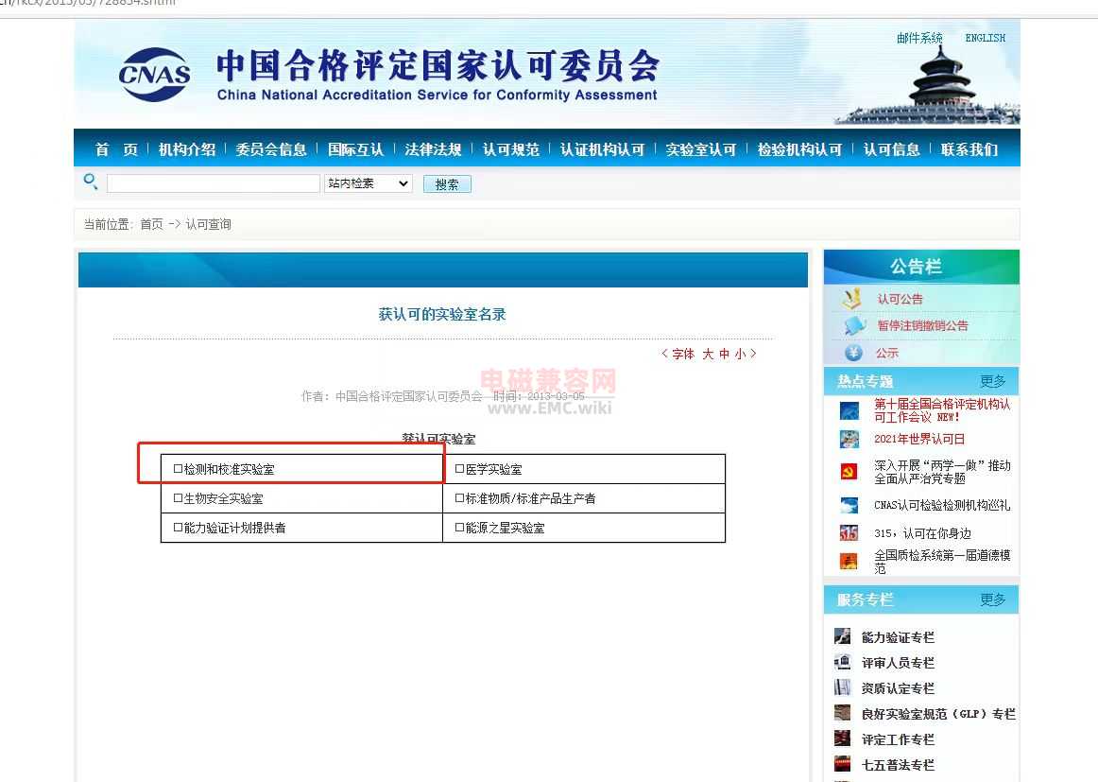Open the 能力验证专栏 service link

tap(898, 637)
